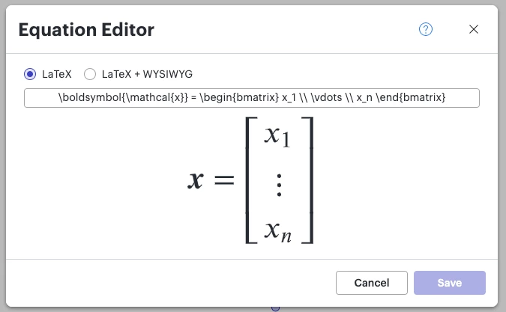
Task: Click the LaTeX option label text
Action: (x=57, y=74)
